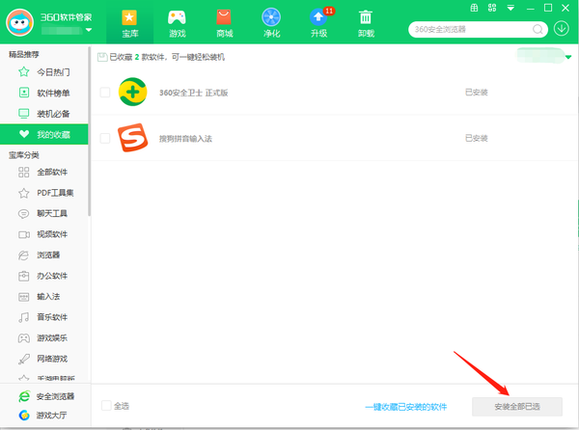The image size is (579, 430).
Task: Click 已安装 status for 搜狗拼音输入法
Action: 477,138
